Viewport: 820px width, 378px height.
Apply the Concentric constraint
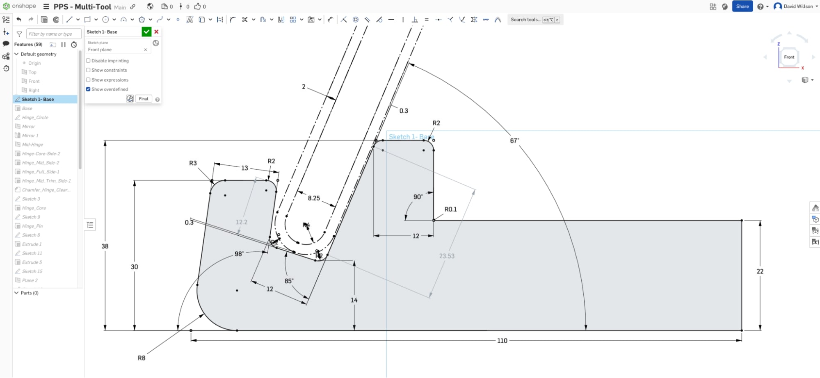pyautogui.click(x=356, y=19)
